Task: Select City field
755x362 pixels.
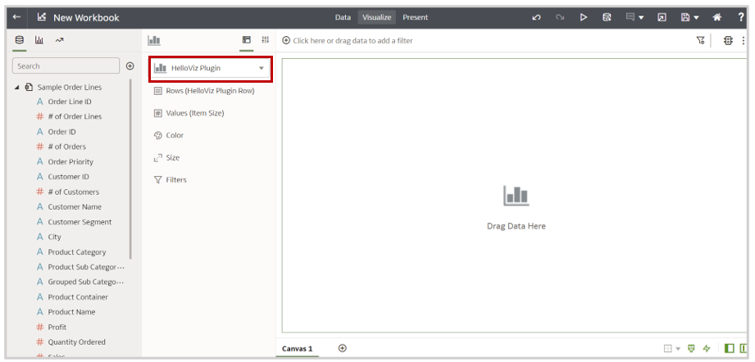Action: click(x=54, y=237)
